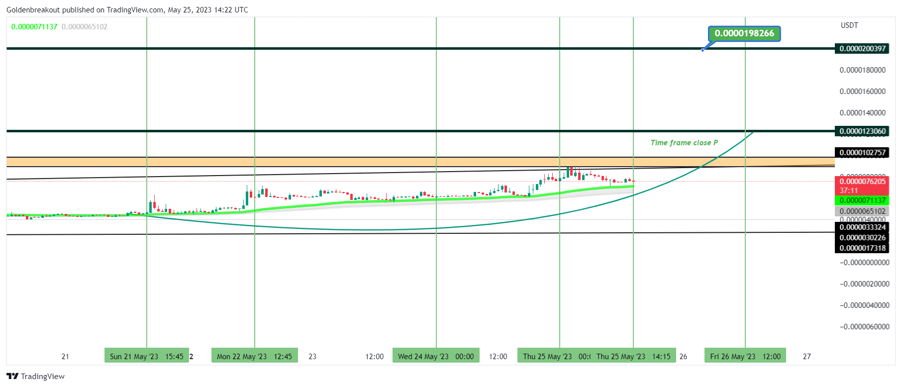Click the −0.0000060000 axis tick
Image resolution: width=902 pixels, height=387 pixels.
[865, 327]
